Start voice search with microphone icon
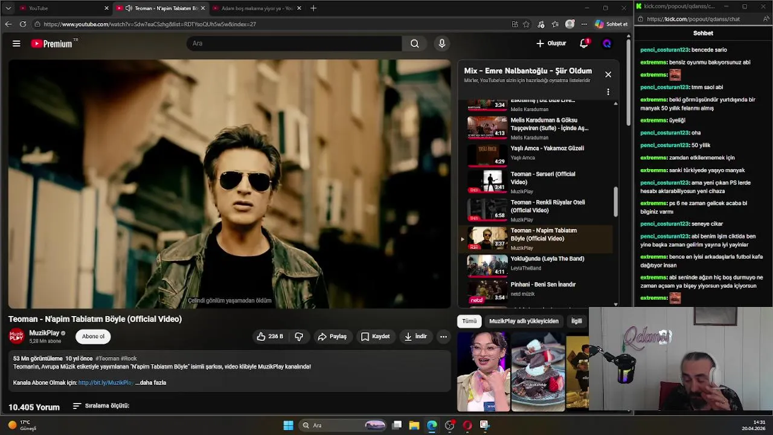Image resolution: width=773 pixels, height=435 pixels. click(442, 43)
